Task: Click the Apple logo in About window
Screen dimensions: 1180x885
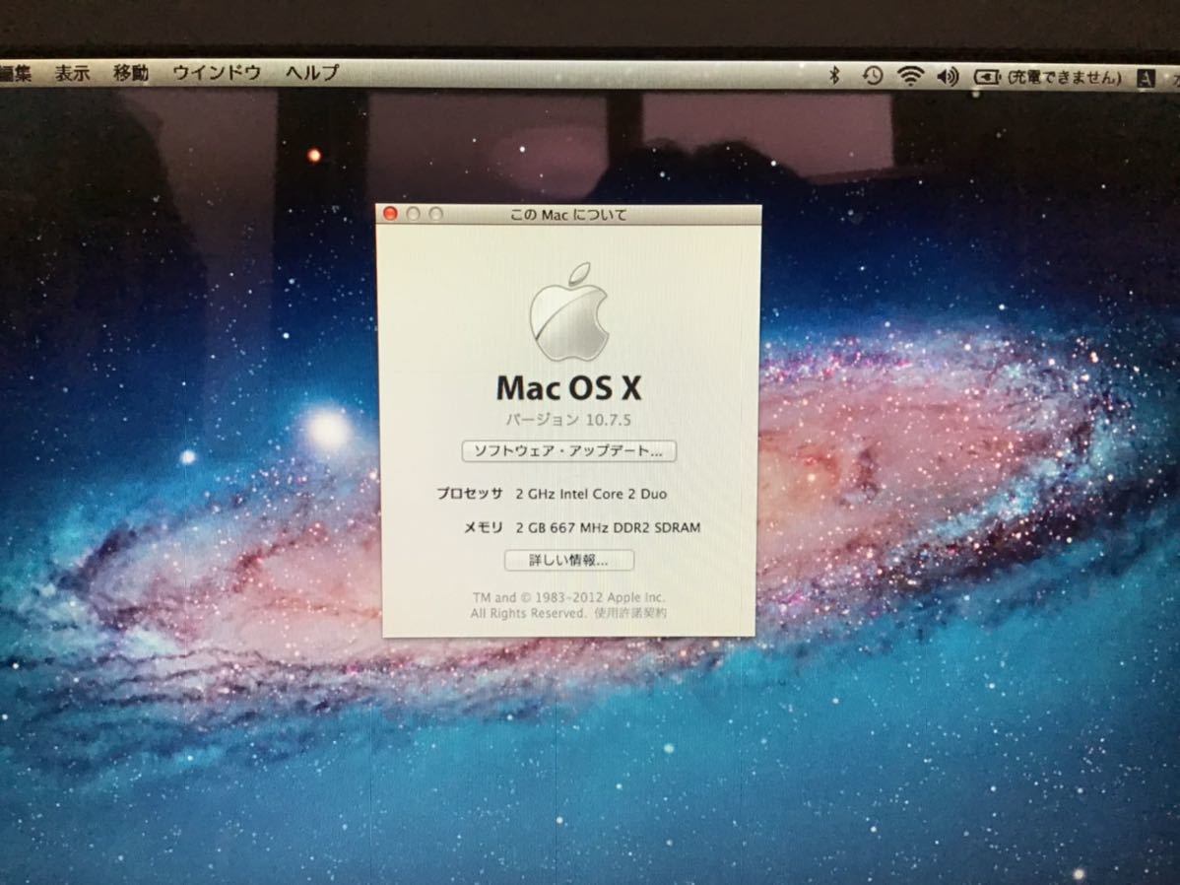Action: pos(569,311)
